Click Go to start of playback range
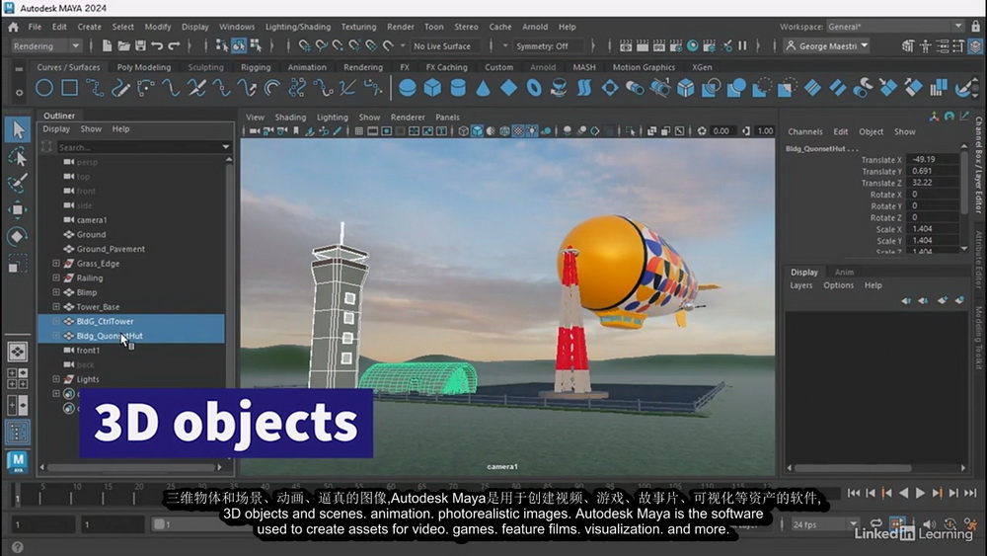Screen dimensions: 987x556 853,493
